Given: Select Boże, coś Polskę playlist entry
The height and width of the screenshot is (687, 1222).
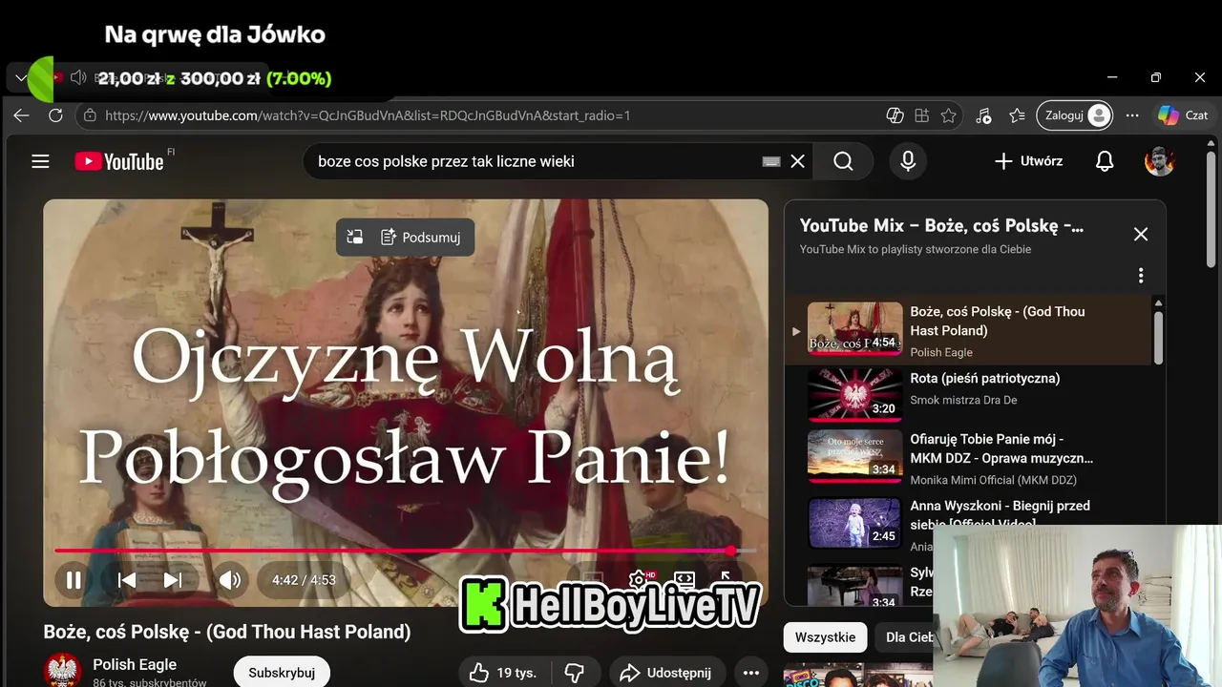Looking at the screenshot, I should tap(969, 330).
